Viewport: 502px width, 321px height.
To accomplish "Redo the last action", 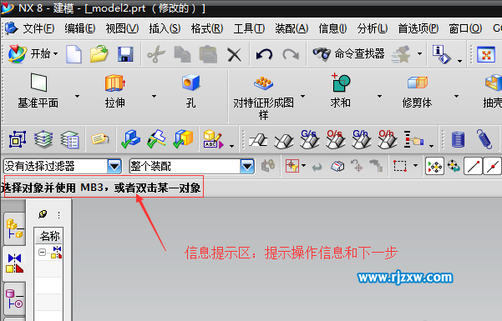I will [x=291, y=54].
